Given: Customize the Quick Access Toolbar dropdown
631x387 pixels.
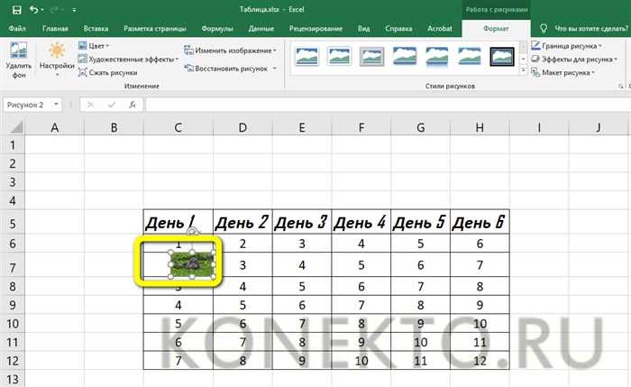Looking at the screenshot, I should [74, 10].
